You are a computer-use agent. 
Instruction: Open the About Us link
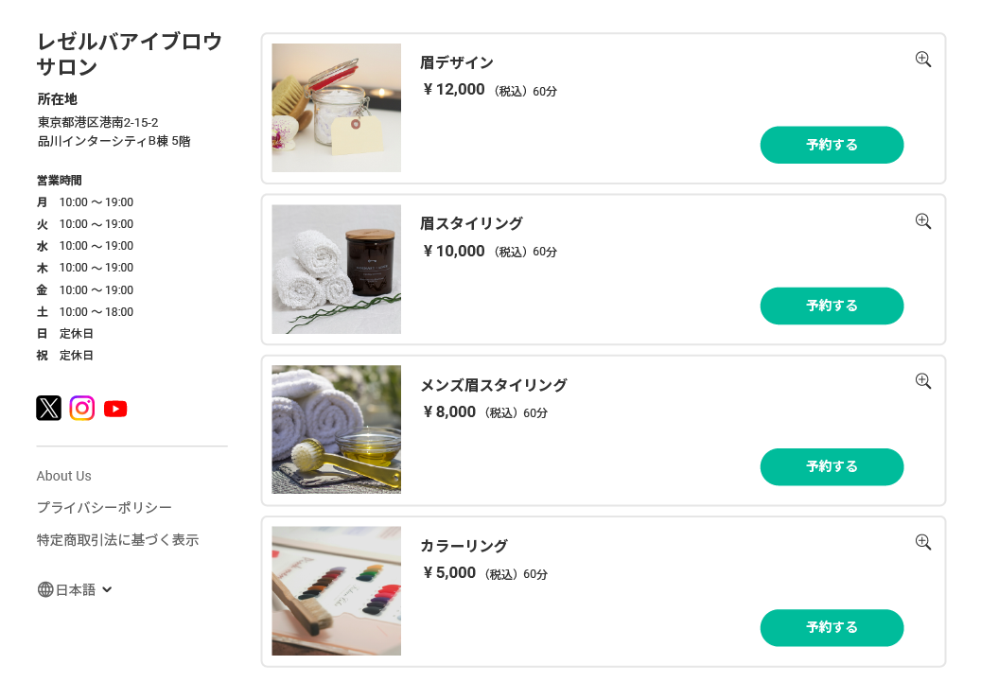(x=64, y=476)
